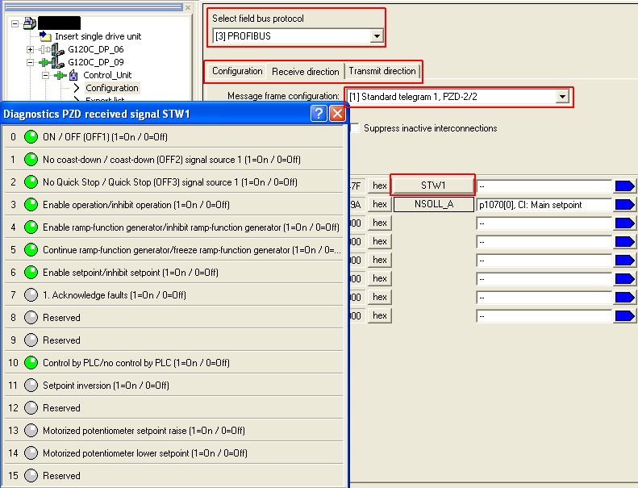Select the G120C_DP_06 label in the tree
This screenshot has height=488, width=638.
pyautogui.click(x=96, y=49)
